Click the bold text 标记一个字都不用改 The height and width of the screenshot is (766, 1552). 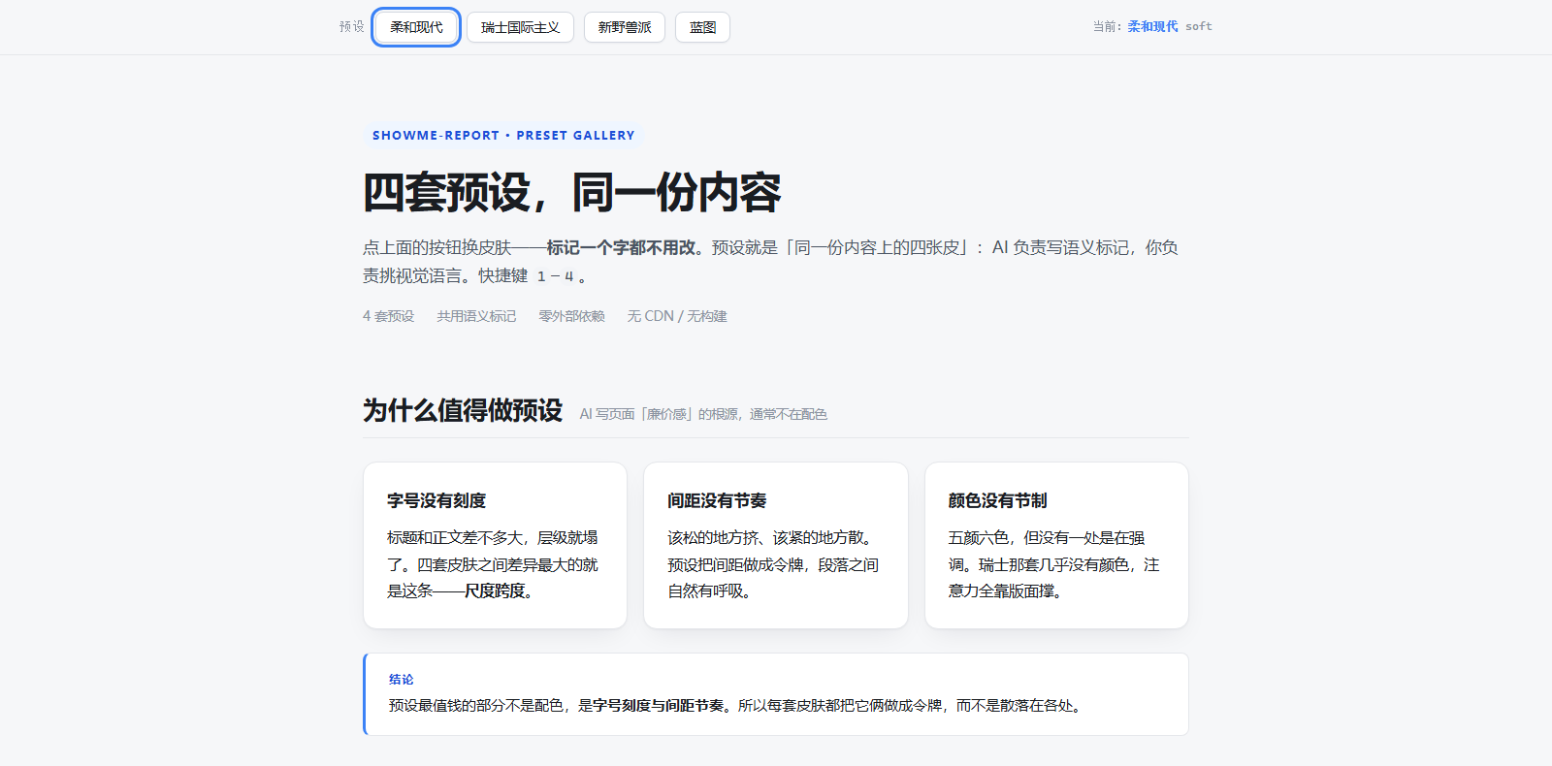tap(621, 248)
